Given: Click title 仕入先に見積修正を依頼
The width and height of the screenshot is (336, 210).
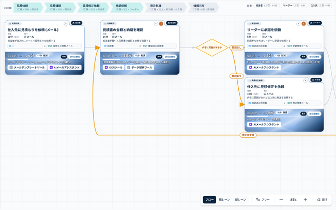Looking at the screenshot, I should coord(266,87).
